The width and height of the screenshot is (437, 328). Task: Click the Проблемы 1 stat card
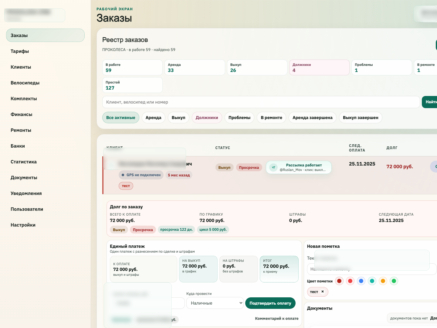tap(381, 67)
